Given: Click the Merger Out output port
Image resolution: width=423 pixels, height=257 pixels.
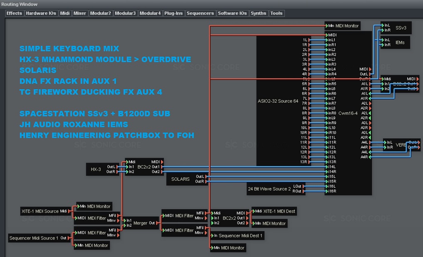Looking at the screenshot, I should pyautogui.click(x=156, y=223).
